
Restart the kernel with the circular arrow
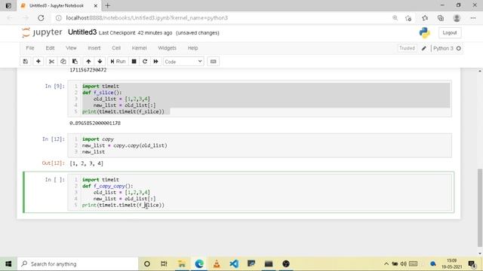[145, 62]
